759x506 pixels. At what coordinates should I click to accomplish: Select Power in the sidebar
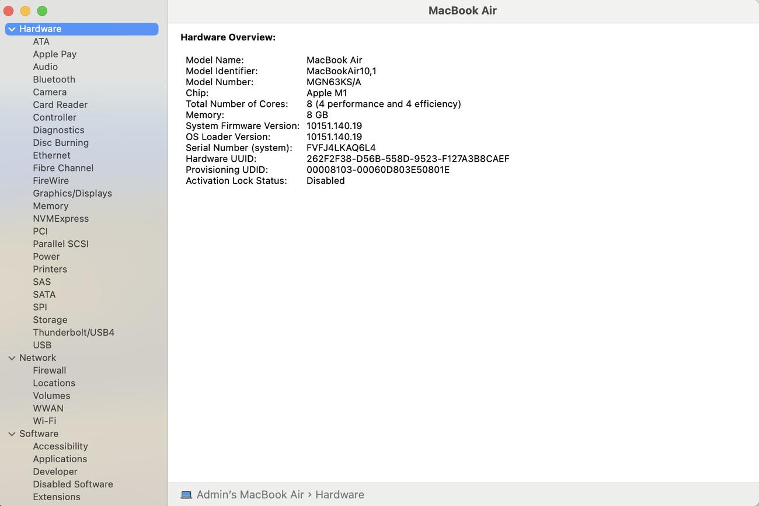[46, 256]
